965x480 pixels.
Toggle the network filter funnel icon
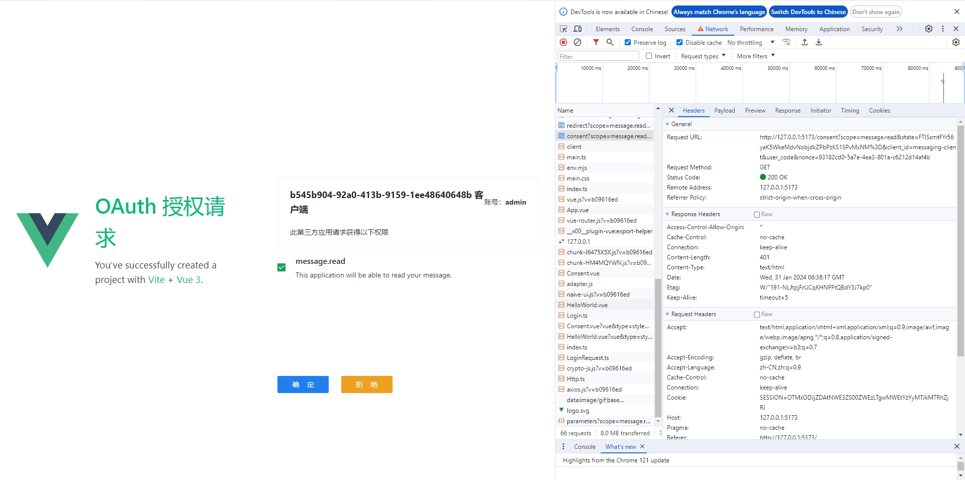[596, 42]
